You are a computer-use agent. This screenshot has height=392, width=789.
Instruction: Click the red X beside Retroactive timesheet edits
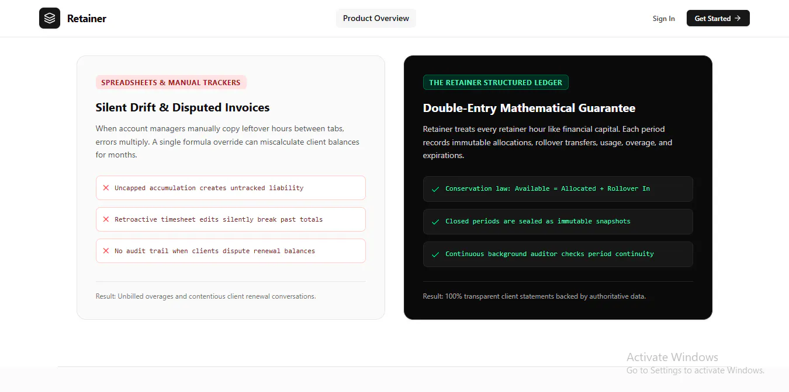tap(106, 219)
